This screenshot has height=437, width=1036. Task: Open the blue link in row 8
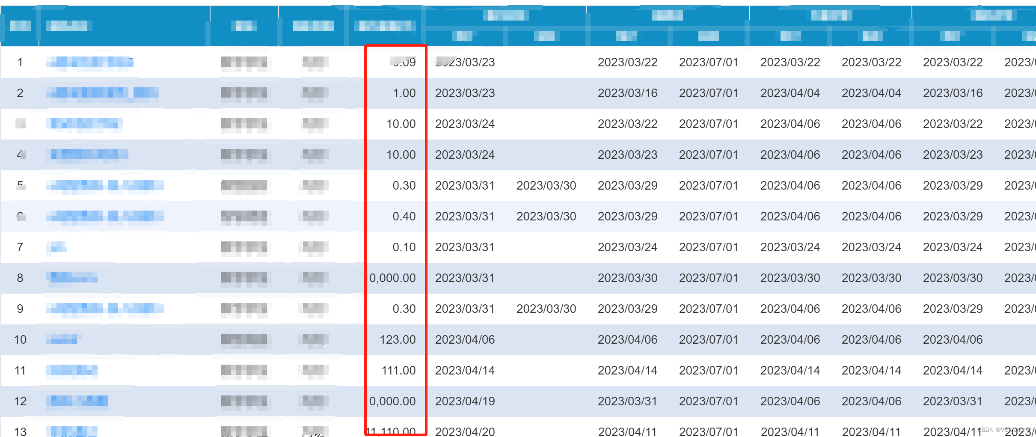pyautogui.click(x=72, y=278)
